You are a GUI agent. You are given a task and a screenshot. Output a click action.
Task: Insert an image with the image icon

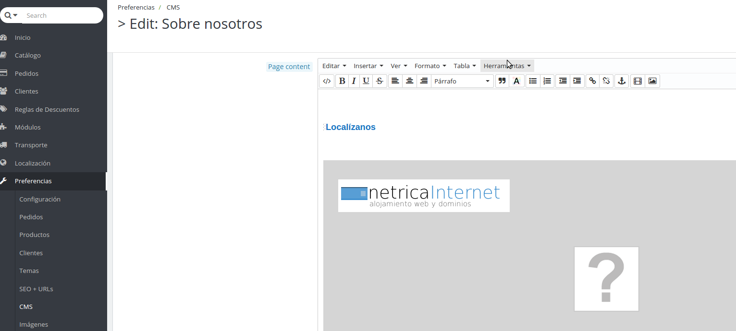pyautogui.click(x=652, y=81)
